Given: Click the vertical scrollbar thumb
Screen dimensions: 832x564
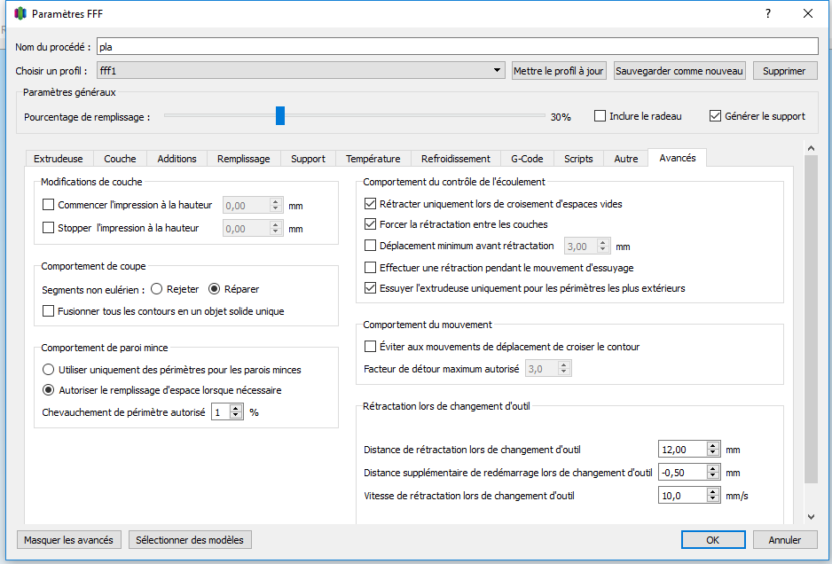Looking at the screenshot, I should click(811, 320).
